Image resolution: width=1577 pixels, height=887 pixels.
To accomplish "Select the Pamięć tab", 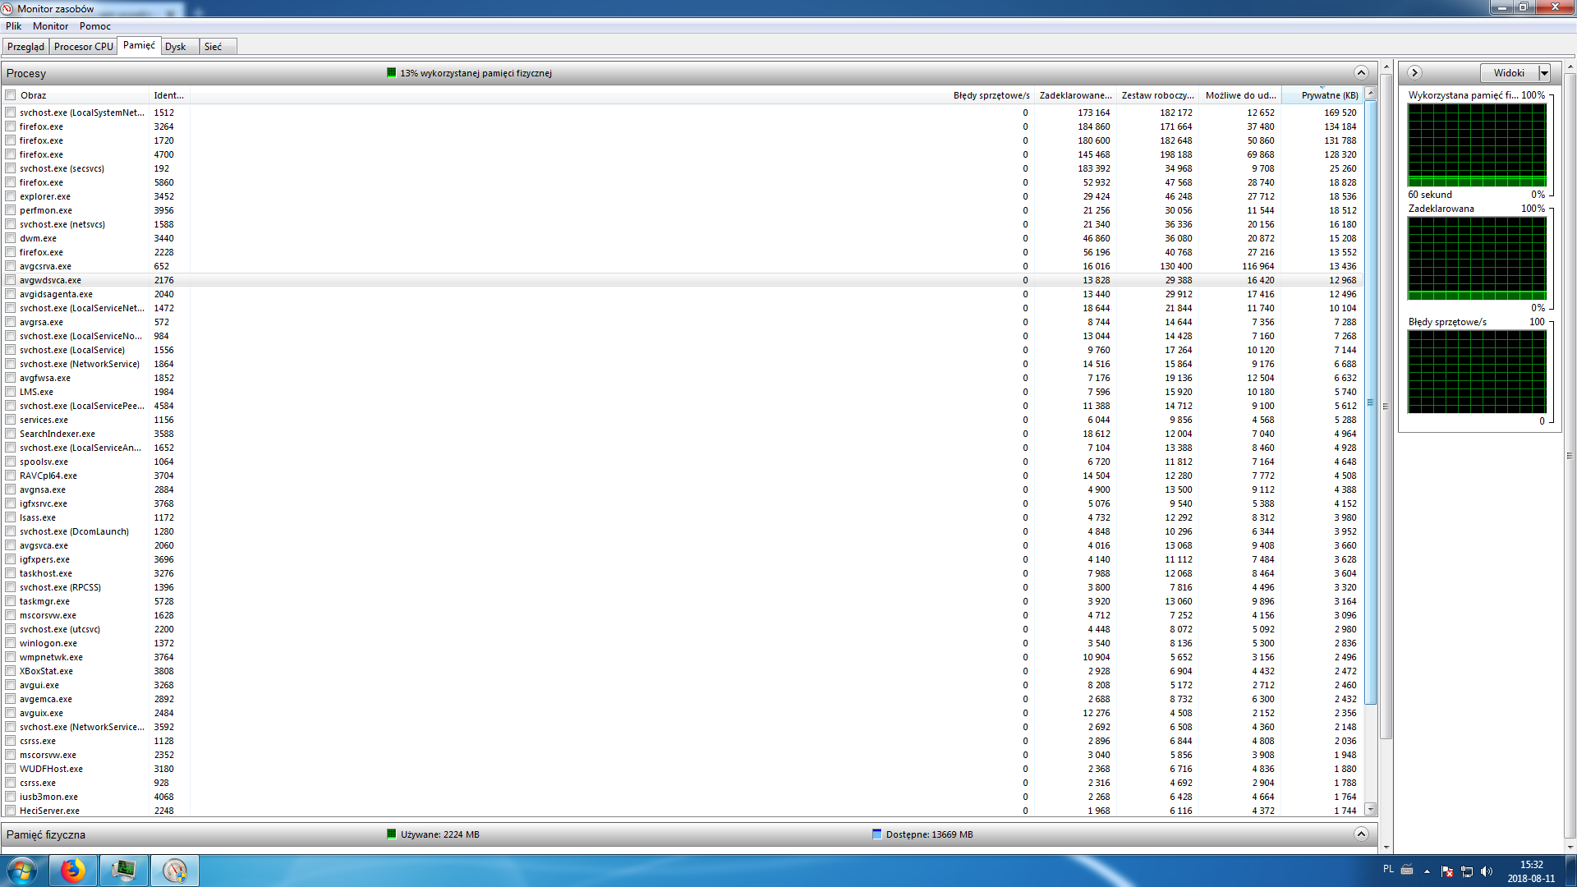I will (x=139, y=45).
